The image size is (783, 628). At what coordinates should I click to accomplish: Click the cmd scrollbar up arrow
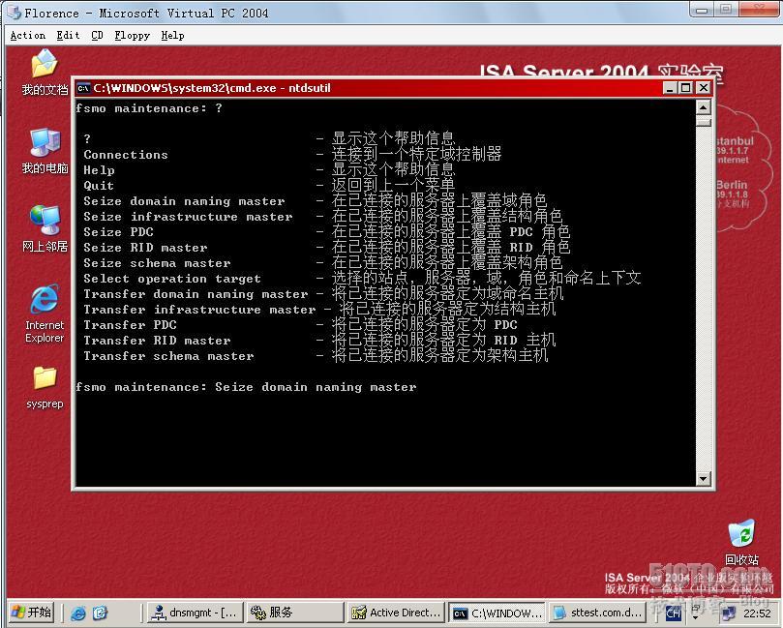(703, 106)
